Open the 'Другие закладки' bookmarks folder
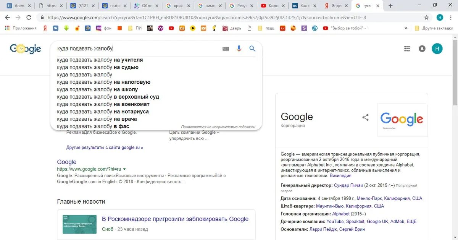 coord(434,28)
